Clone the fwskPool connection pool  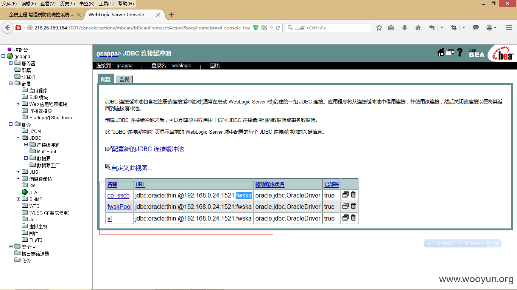point(345,206)
